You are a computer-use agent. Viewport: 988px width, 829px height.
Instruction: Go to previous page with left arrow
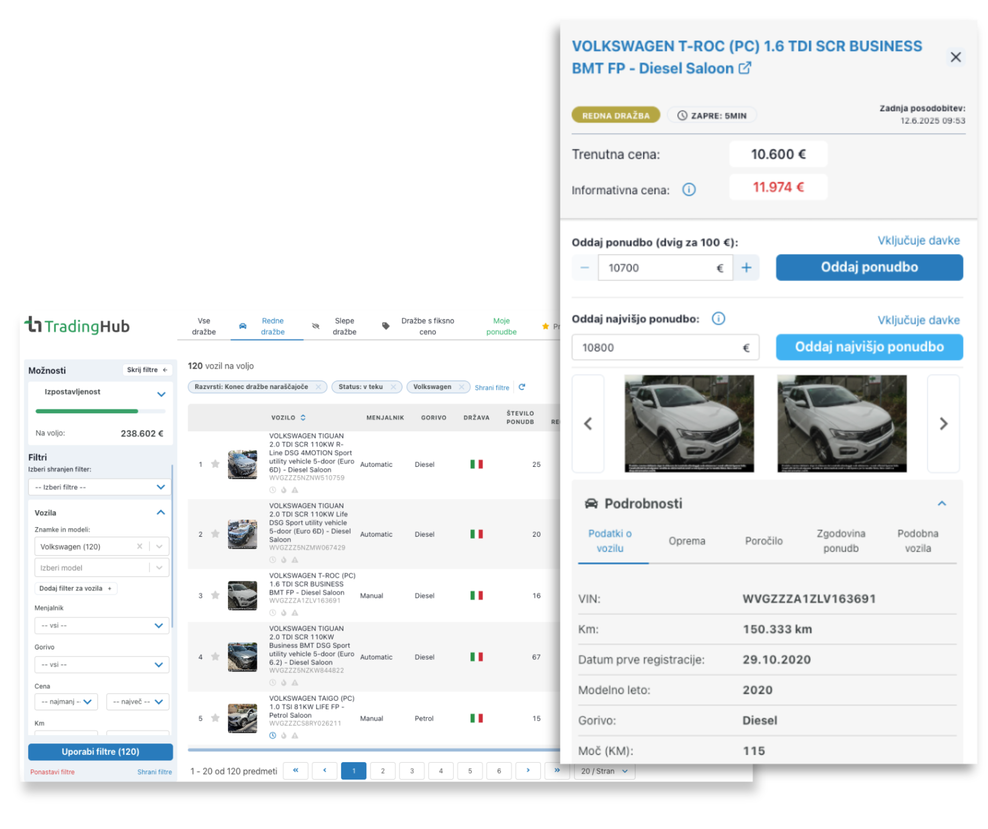point(325,771)
